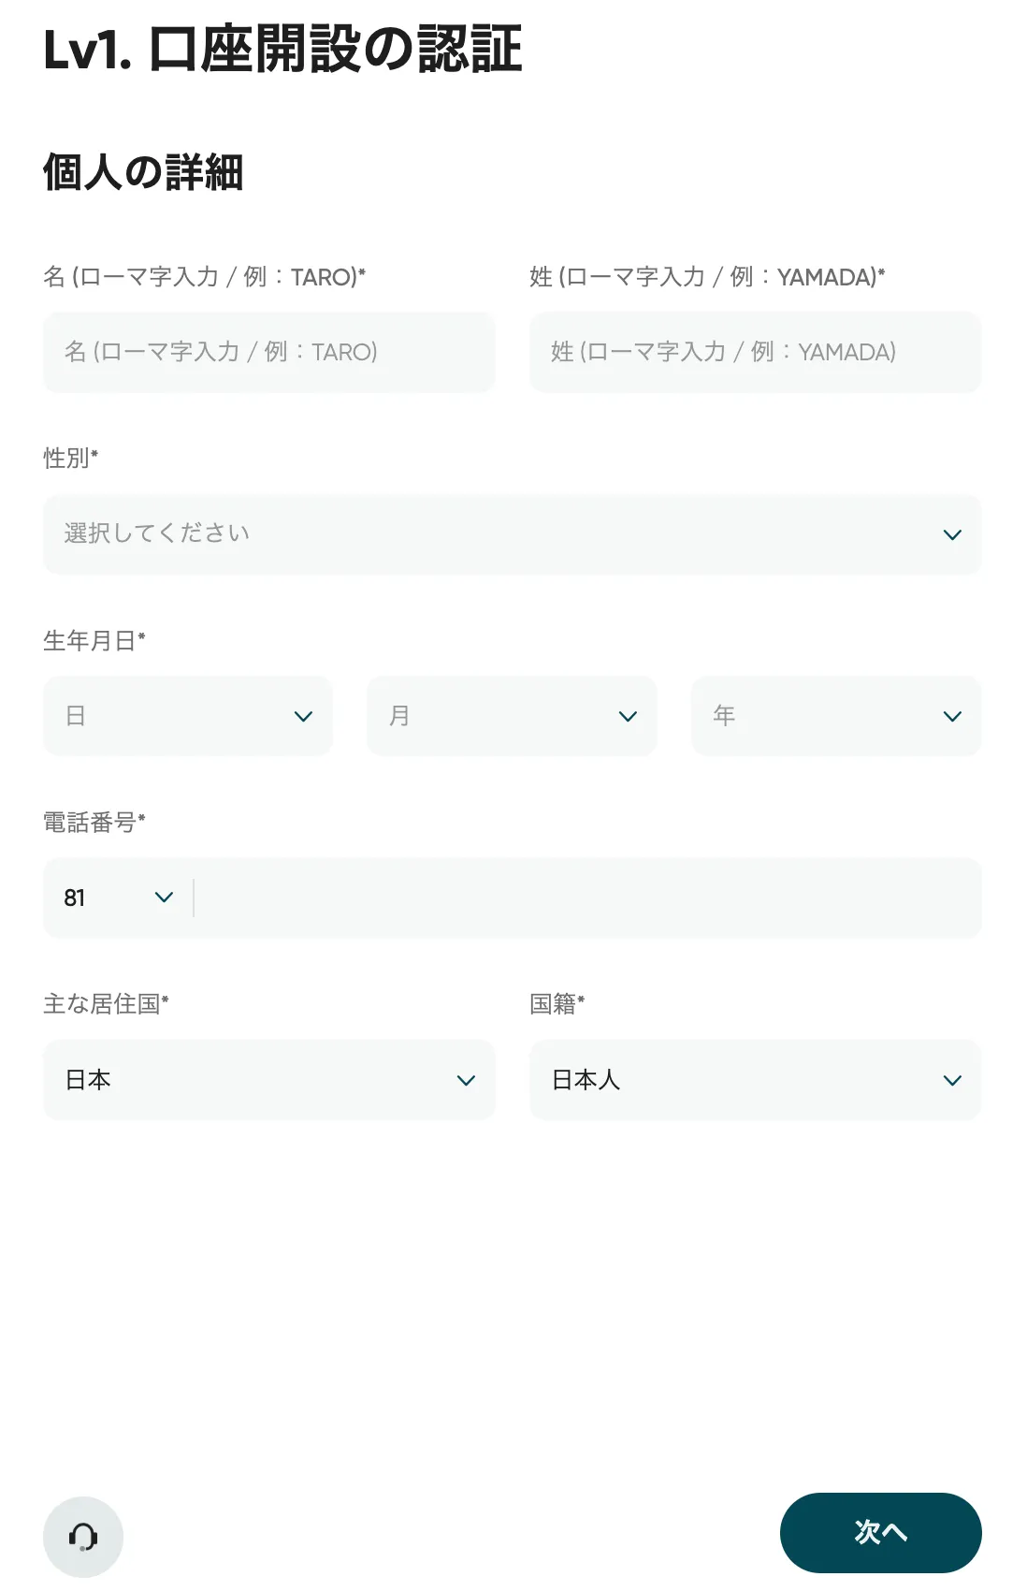Viewport: 1027px width, 1591px height.
Task: Open the birth month dropdown
Action: pos(512,716)
